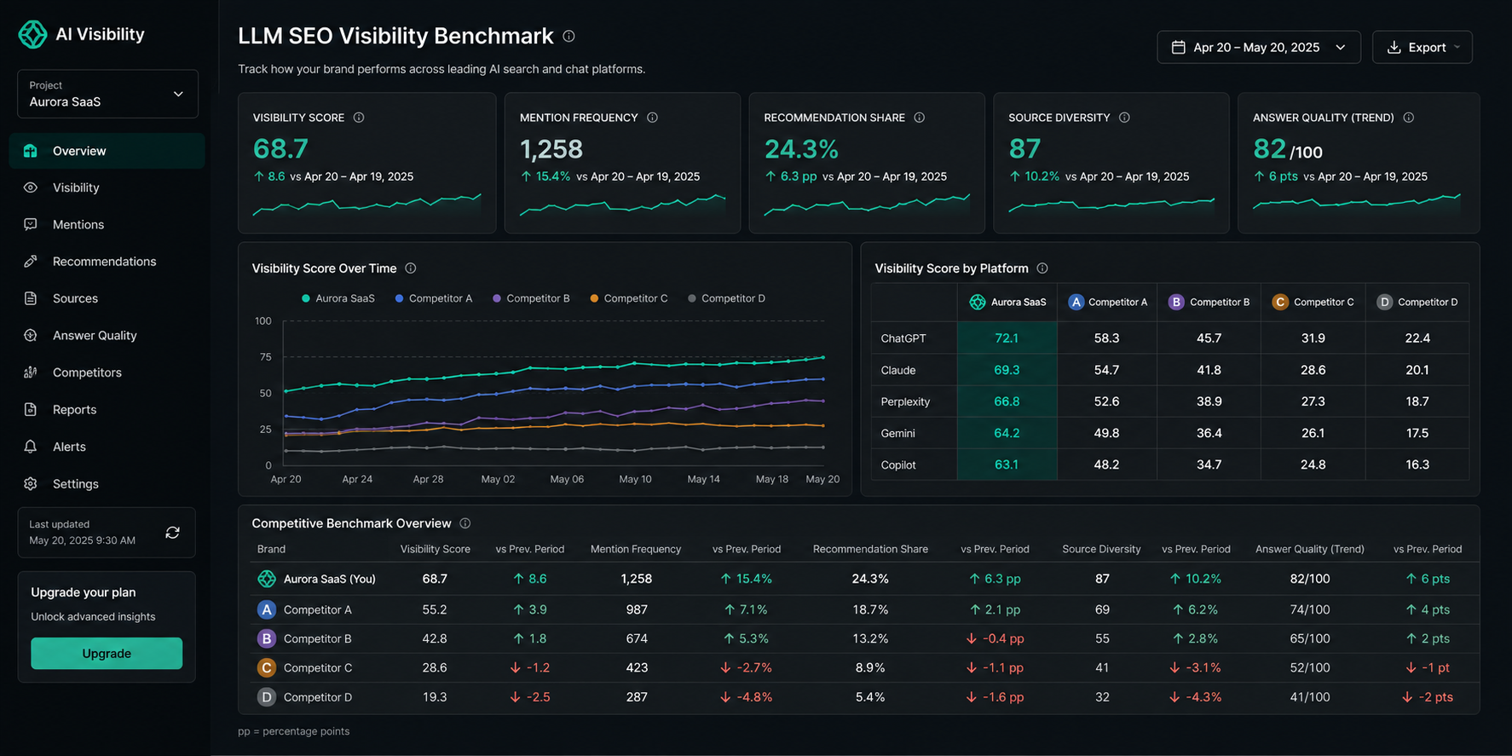
Task: Go to Mentions in sidebar
Action: pyautogui.click(x=107, y=224)
